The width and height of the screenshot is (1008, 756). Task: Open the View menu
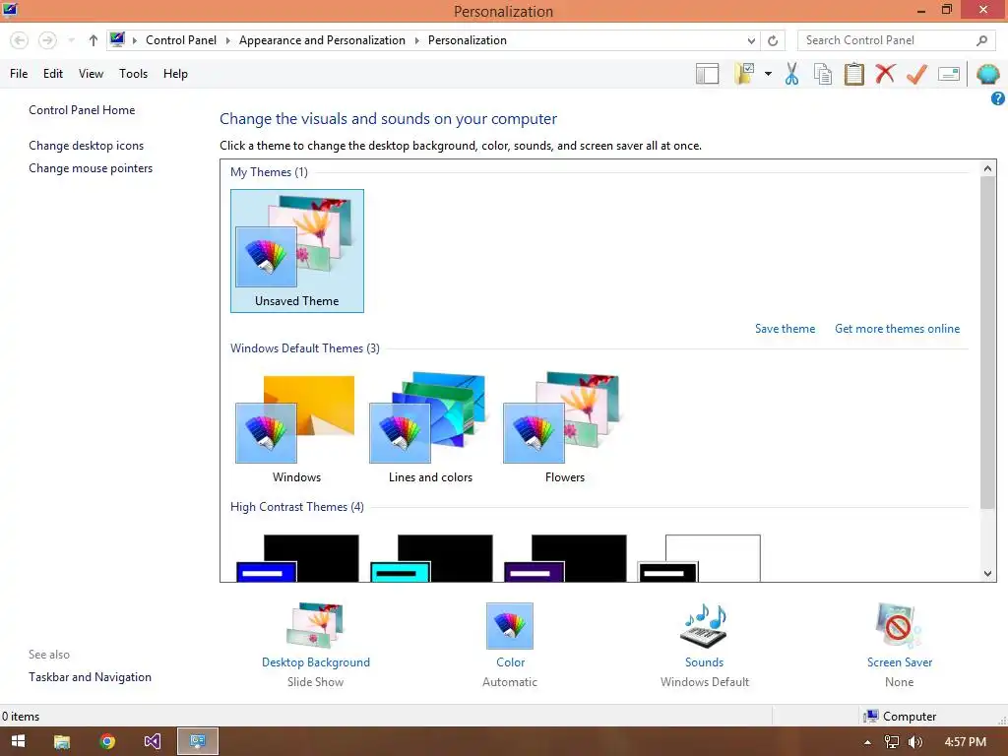(x=91, y=74)
